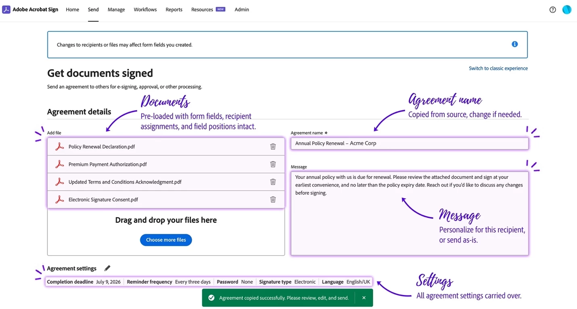Click the Choose more files button
Image resolution: width=577 pixels, height=309 pixels.
coord(166,240)
